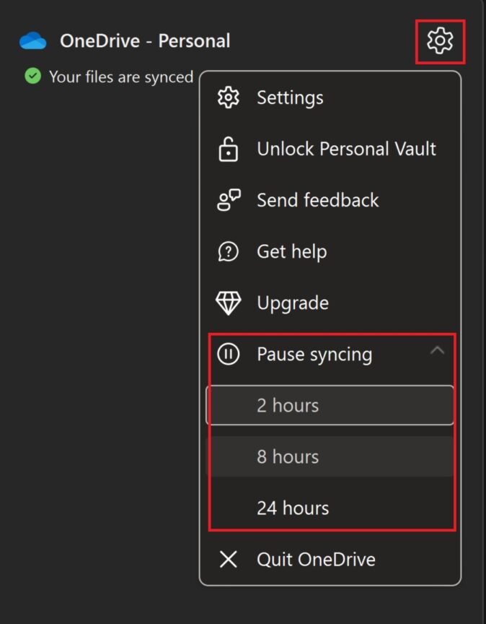
Task: Select the 2 hours pause option
Action: click(x=287, y=405)
